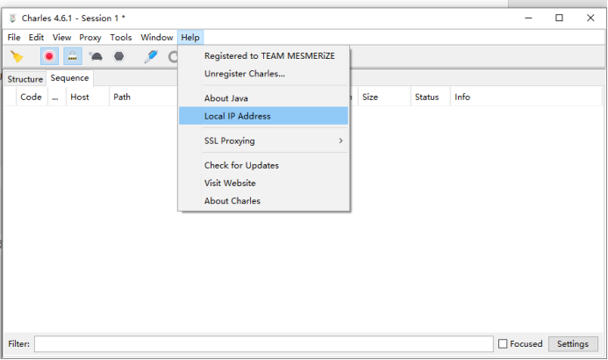Switch to the Structure tab

tap(25, 79)
